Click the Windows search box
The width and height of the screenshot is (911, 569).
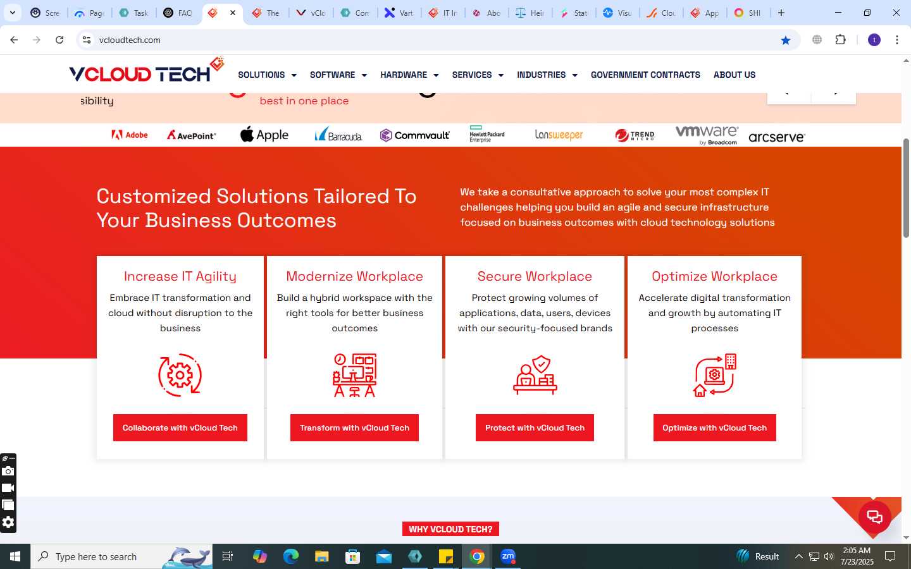121,556
